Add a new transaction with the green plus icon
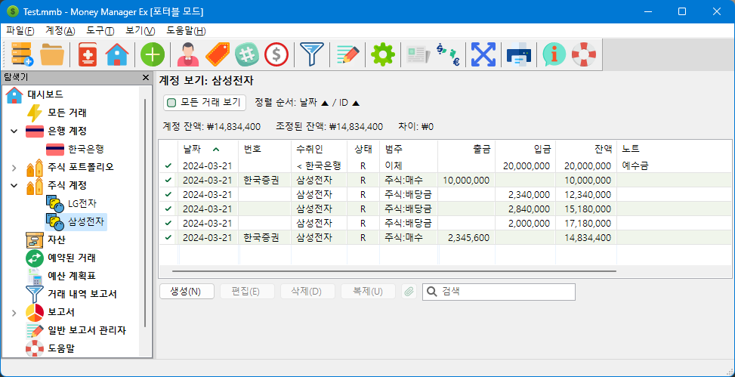 153,54
